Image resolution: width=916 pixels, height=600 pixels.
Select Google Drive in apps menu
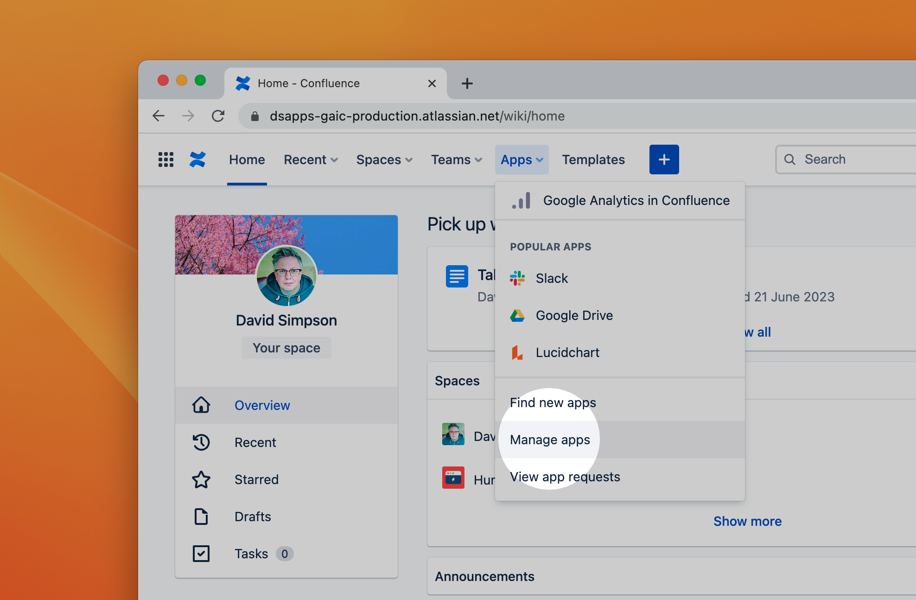[x=574, y=315]
